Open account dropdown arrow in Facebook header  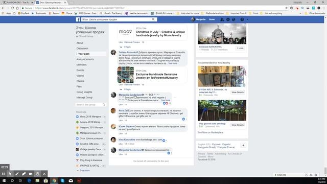click(x=247, y=19)
